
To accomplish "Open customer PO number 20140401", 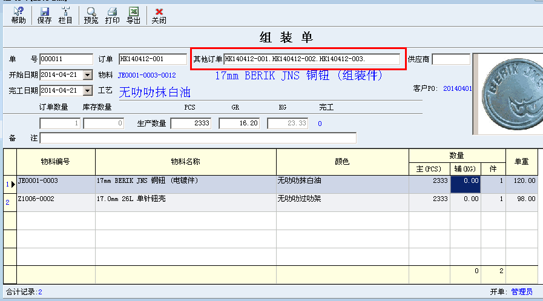I will (458, 88).
